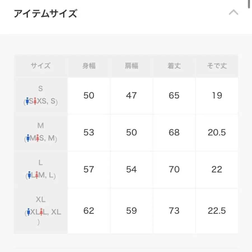Screen dimensions: 252x252
Task: Click the red women's icon in L row
Action: (x=36, y=176)
